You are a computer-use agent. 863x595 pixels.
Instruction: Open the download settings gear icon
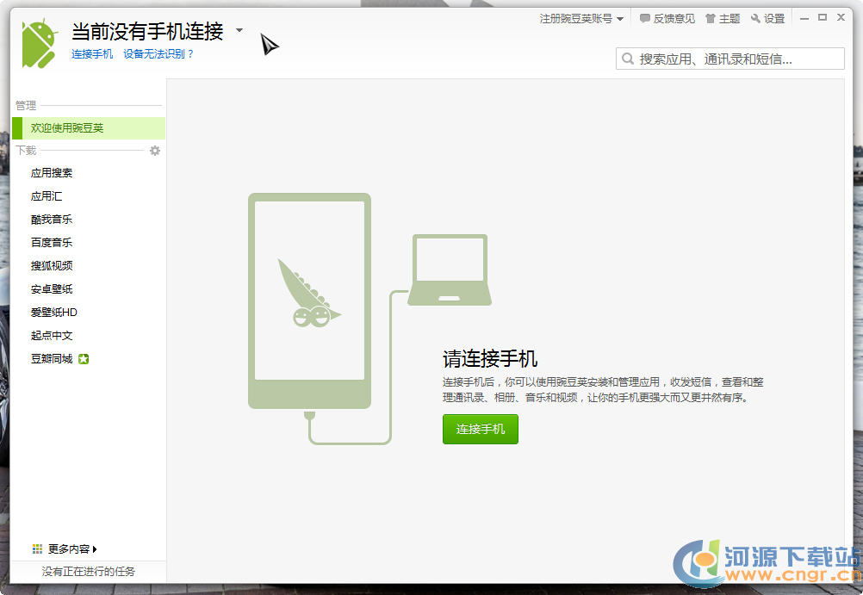click(155, 151)
